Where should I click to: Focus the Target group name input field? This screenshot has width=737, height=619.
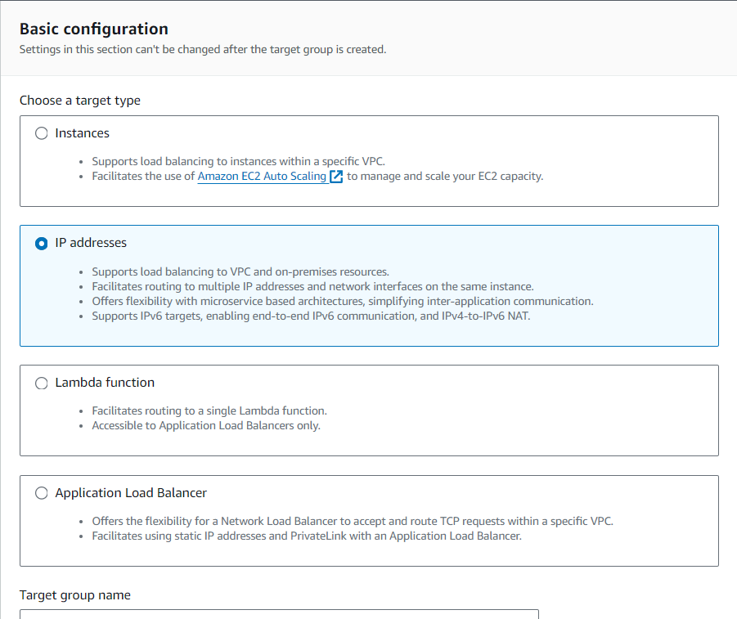pyautogui.click(x=279, y=613)
